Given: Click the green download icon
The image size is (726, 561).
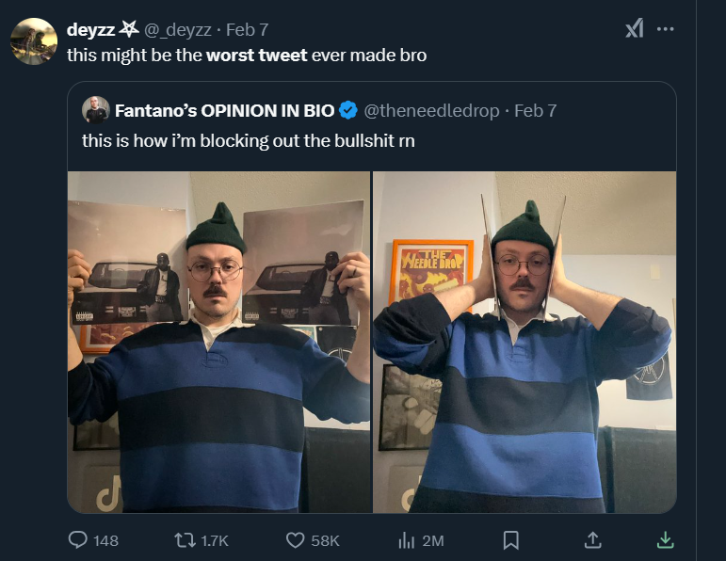Looking at the screenshot, I should (x=665, y=540).
